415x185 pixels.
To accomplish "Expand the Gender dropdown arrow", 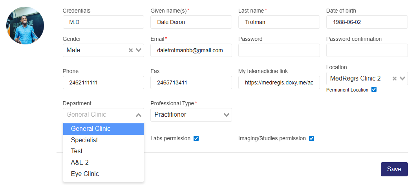I will [139, 50].
